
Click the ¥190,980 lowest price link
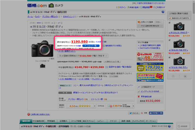80,42
